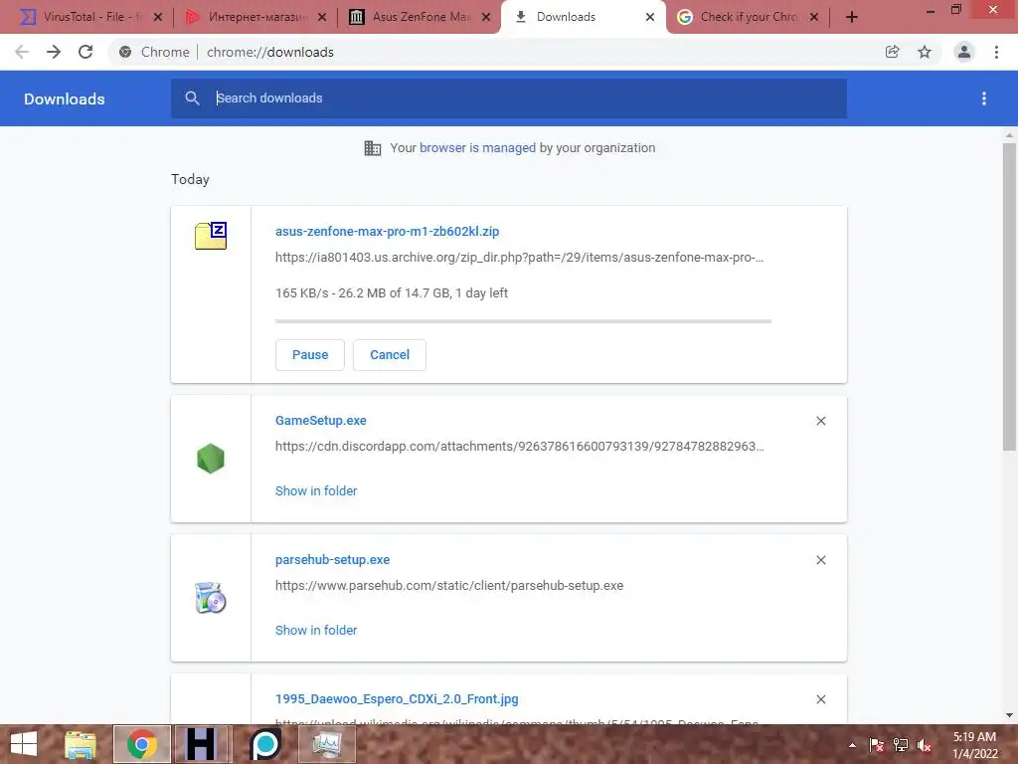Pause the asus-zenfone zip download
The width and height of the screenshot is (1018, 764).
tap(310, 355)
